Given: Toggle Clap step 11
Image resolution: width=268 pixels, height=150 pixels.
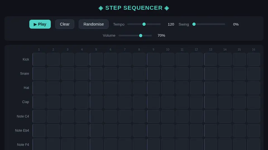Looking at the screenshot, I should 182,102.
